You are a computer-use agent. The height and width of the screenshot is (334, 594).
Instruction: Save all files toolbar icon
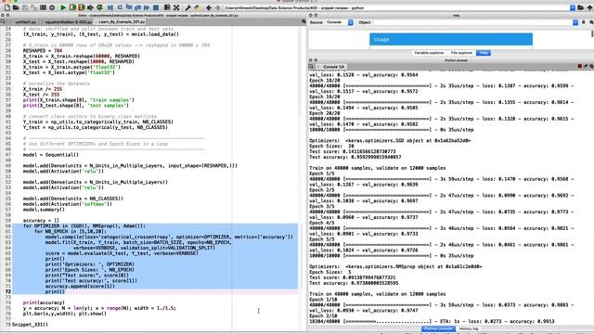coord(34,7)
